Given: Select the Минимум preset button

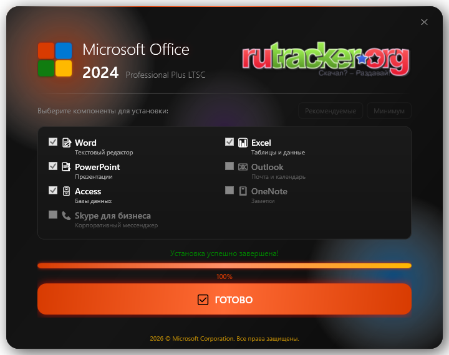Looking at the screenshot, I should pyautogui.click(x=389, y=111).
